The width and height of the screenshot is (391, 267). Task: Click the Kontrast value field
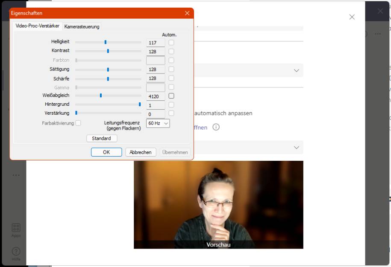(x=156, y=52)
